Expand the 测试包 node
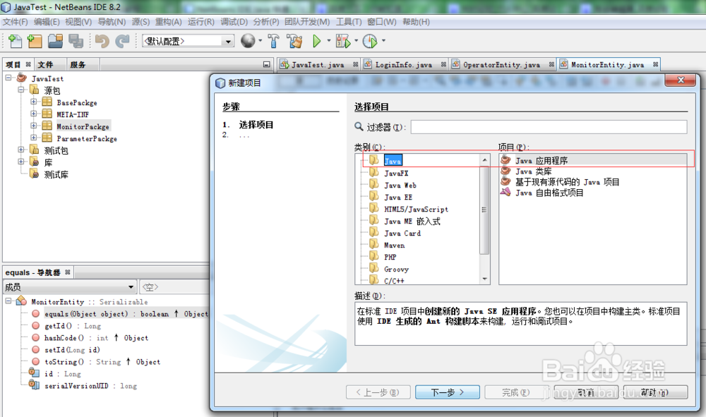 (20, 150)
